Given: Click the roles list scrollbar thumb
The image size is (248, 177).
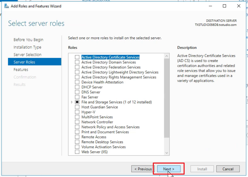Looking at the screenshot, I should [x=166, y=98].
